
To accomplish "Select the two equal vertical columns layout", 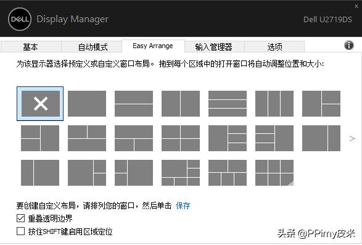I will tap(181, 104).
